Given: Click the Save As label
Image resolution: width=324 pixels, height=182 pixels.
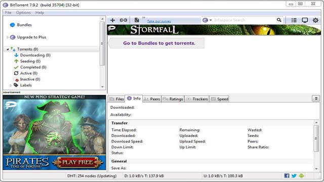Looking at the screenshot, I should click(x=118, y=168).
